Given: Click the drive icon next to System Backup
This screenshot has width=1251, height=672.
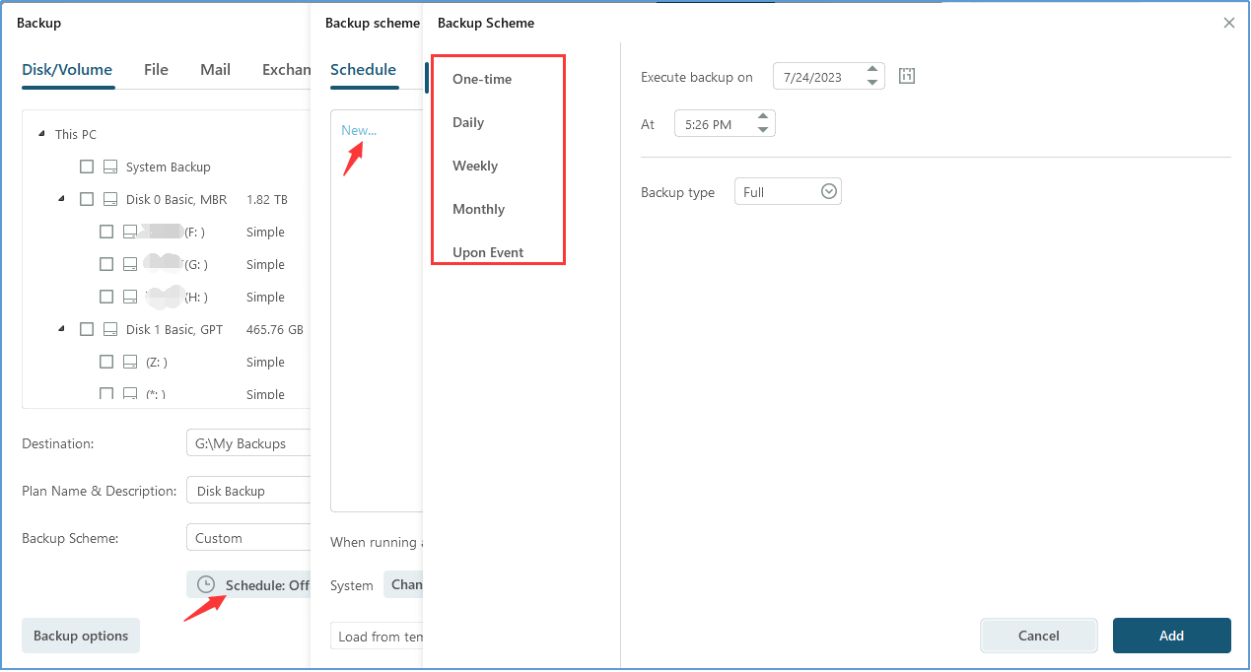Looking at the screenshot, I should tap(109, 166).
